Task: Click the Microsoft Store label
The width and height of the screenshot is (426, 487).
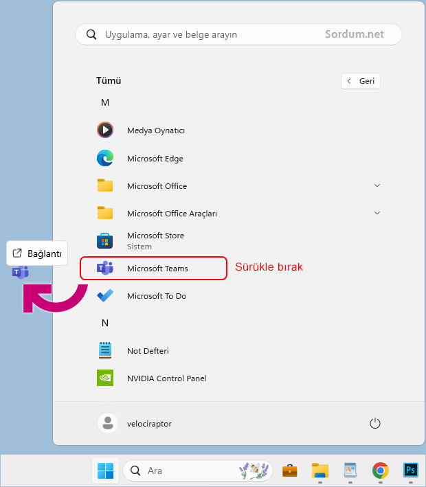Action: pyautogui.click(x=155, y=236)
